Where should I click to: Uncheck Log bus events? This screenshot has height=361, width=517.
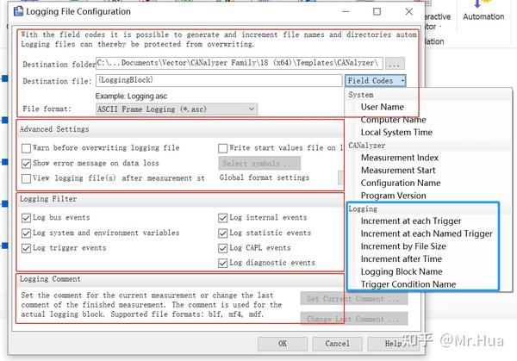coord(26,218)
